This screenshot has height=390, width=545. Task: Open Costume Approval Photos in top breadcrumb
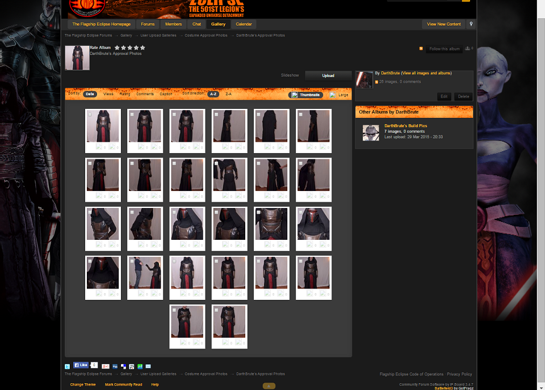pyautogui.click(x=206, y=35)
